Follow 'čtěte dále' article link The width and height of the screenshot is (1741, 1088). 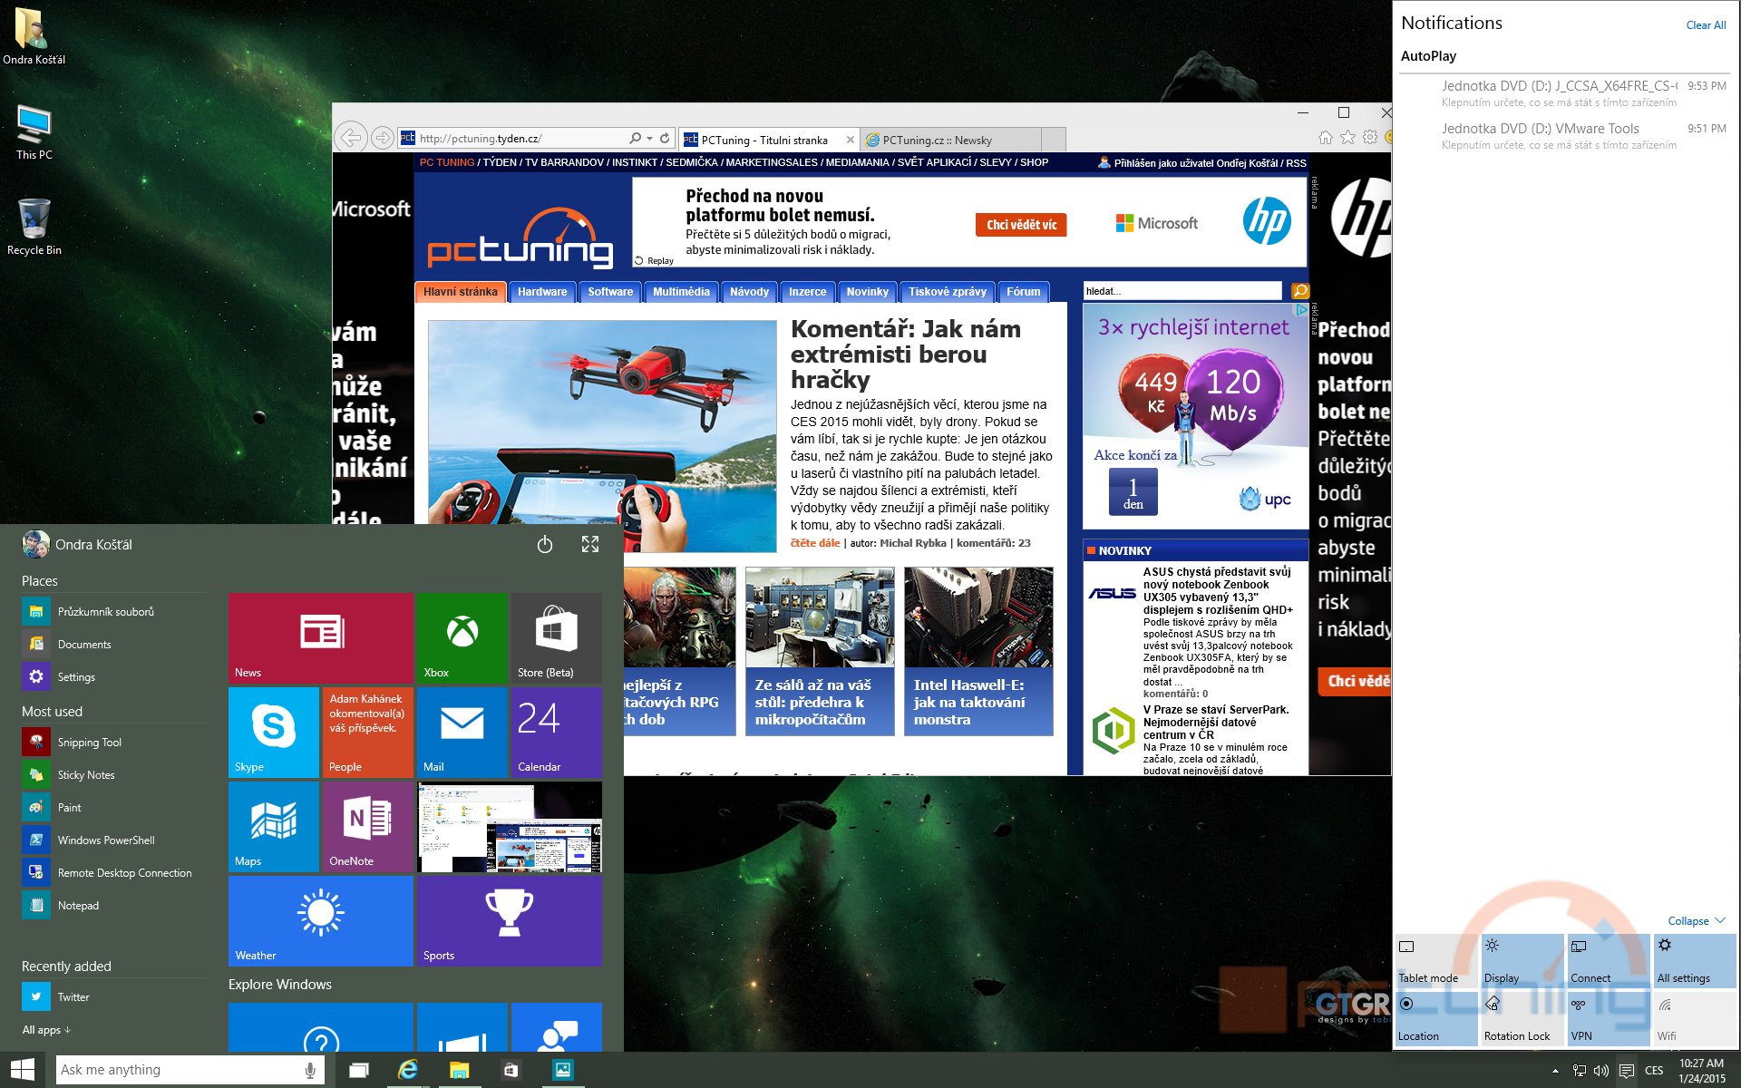pos(815,543)
